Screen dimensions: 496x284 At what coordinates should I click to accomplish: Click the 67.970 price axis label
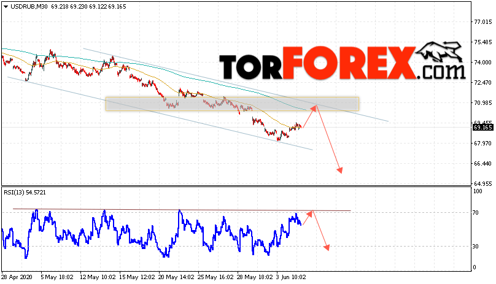coord(482,144)
